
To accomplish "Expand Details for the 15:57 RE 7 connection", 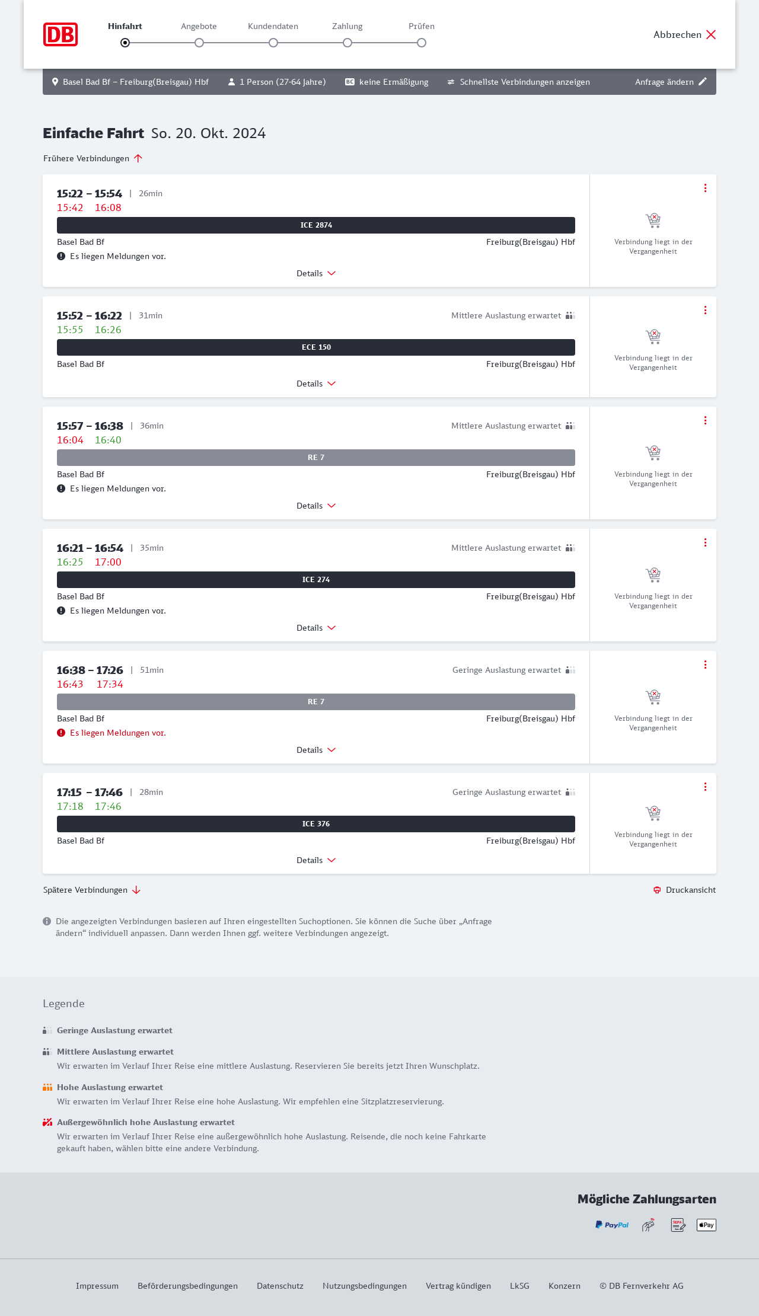I will [x=316, y=506].
